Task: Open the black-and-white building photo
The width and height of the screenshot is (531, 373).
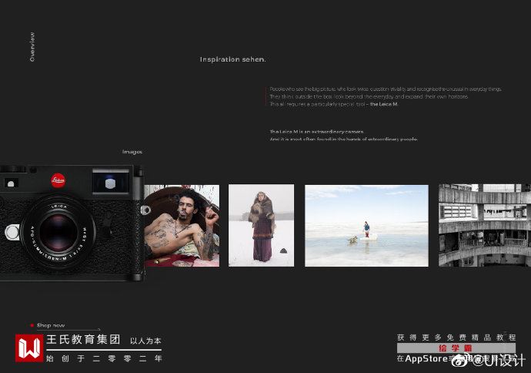Action: click(485, 226)
